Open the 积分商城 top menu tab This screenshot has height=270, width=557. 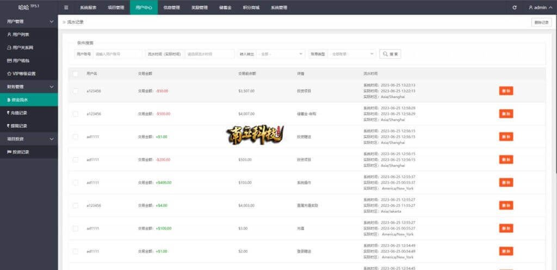(x=251, y=8)
